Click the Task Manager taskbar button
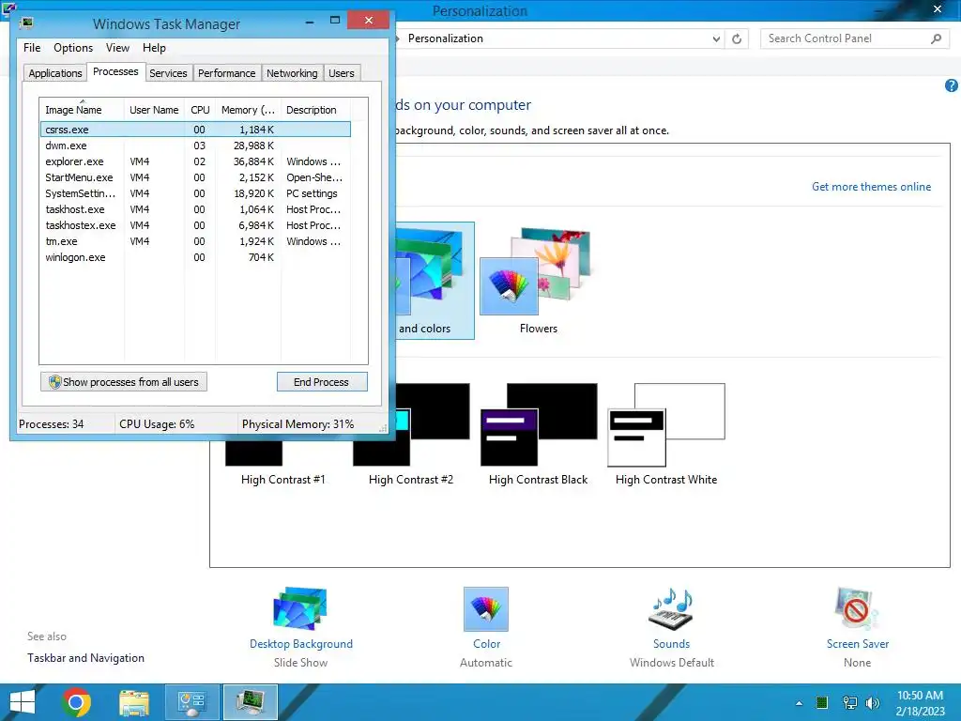 pos(251,702)
